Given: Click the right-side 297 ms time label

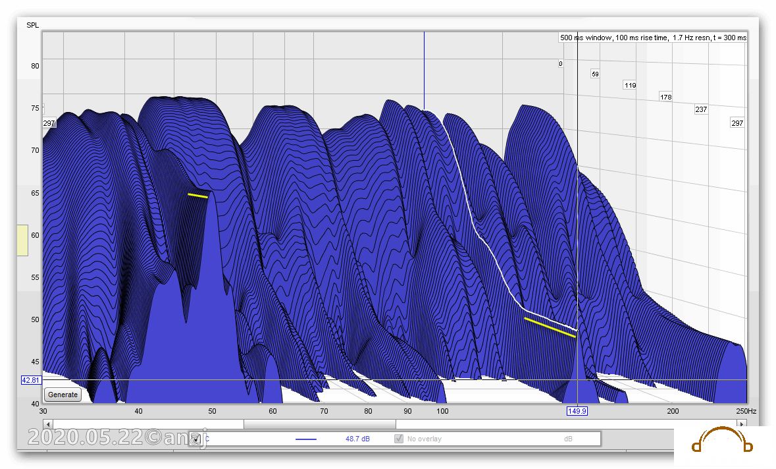Looking at the screenshot, I should click(x=737, y=123).
